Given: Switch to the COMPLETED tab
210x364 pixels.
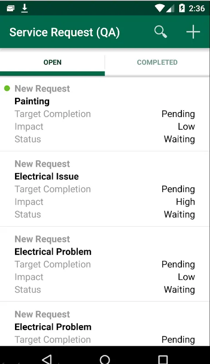Looking at the screenshot, I should point(157,62).
